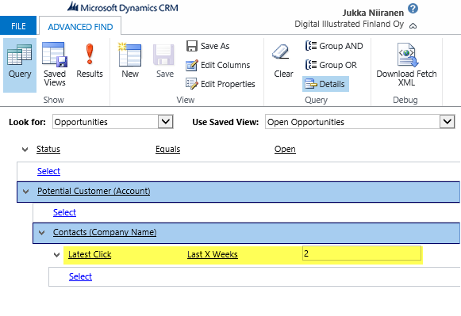Click the Open value link
Viewport: 461px width, 316px height.
[x=285, y=149]
